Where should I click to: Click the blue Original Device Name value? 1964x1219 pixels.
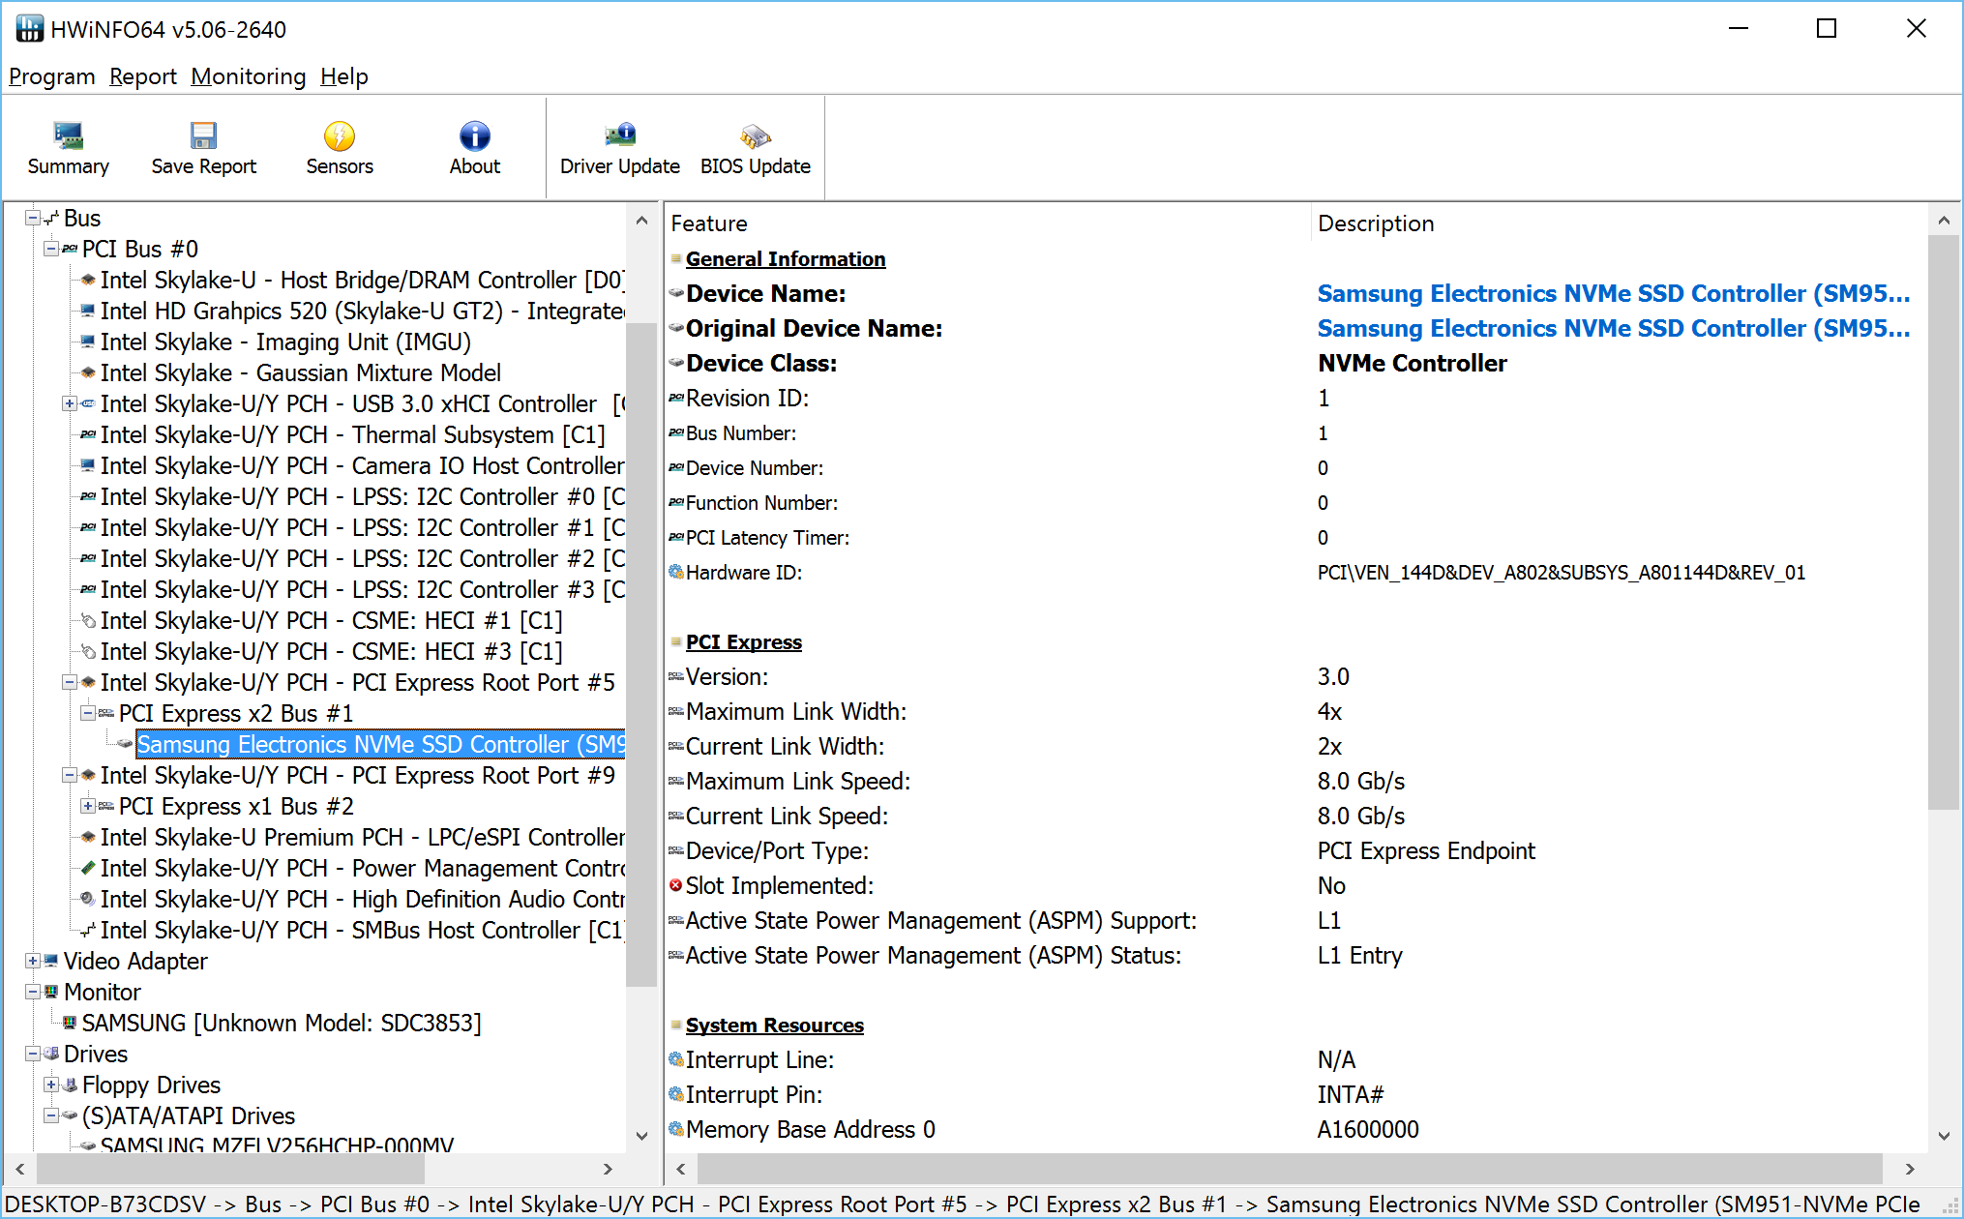point(1614,328)
